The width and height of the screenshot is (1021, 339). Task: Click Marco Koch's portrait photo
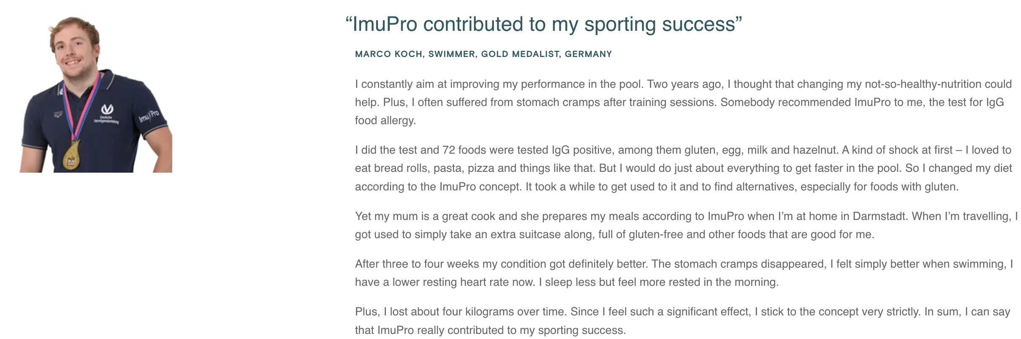(95, 95)
